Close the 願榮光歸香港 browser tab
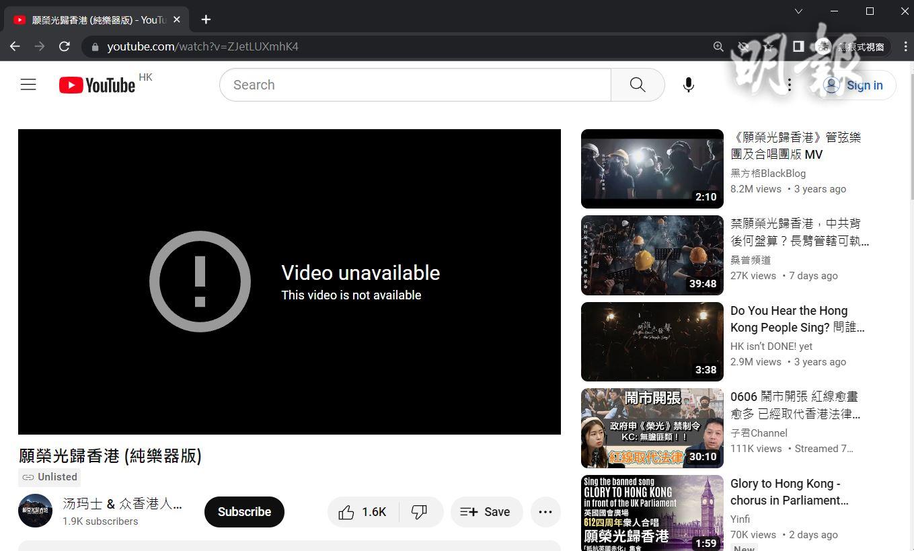 click(177, 20)
